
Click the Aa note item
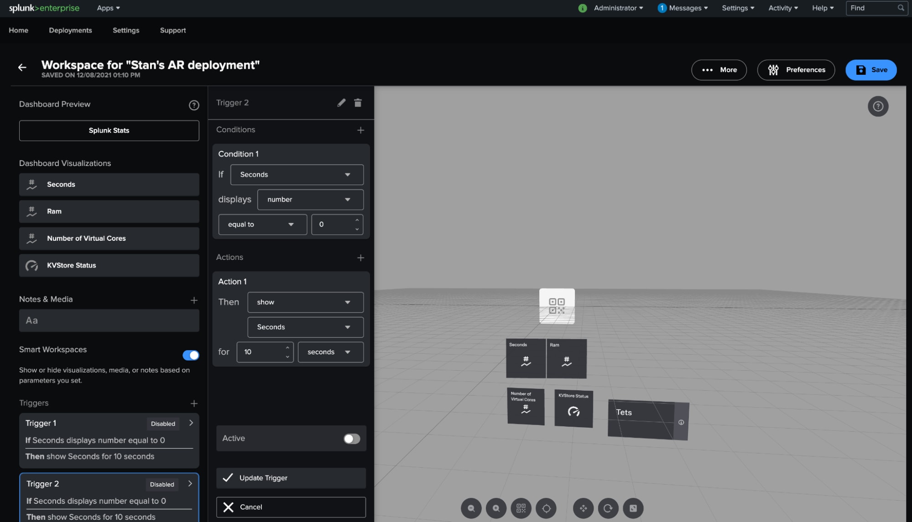pyautogui.click(x=109, y=321)
